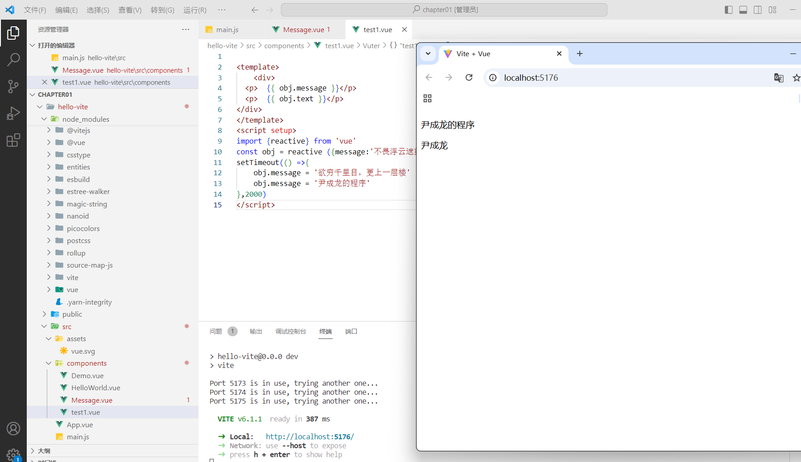Open HelloWorld.vue in file tree
Viewport: 801px width, 462px height.
tap(95, 388)
